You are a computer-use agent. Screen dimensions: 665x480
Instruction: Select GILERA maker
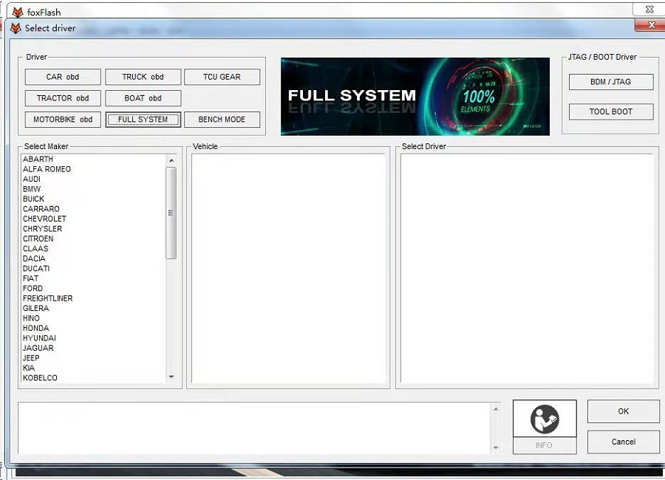point(35,308)
